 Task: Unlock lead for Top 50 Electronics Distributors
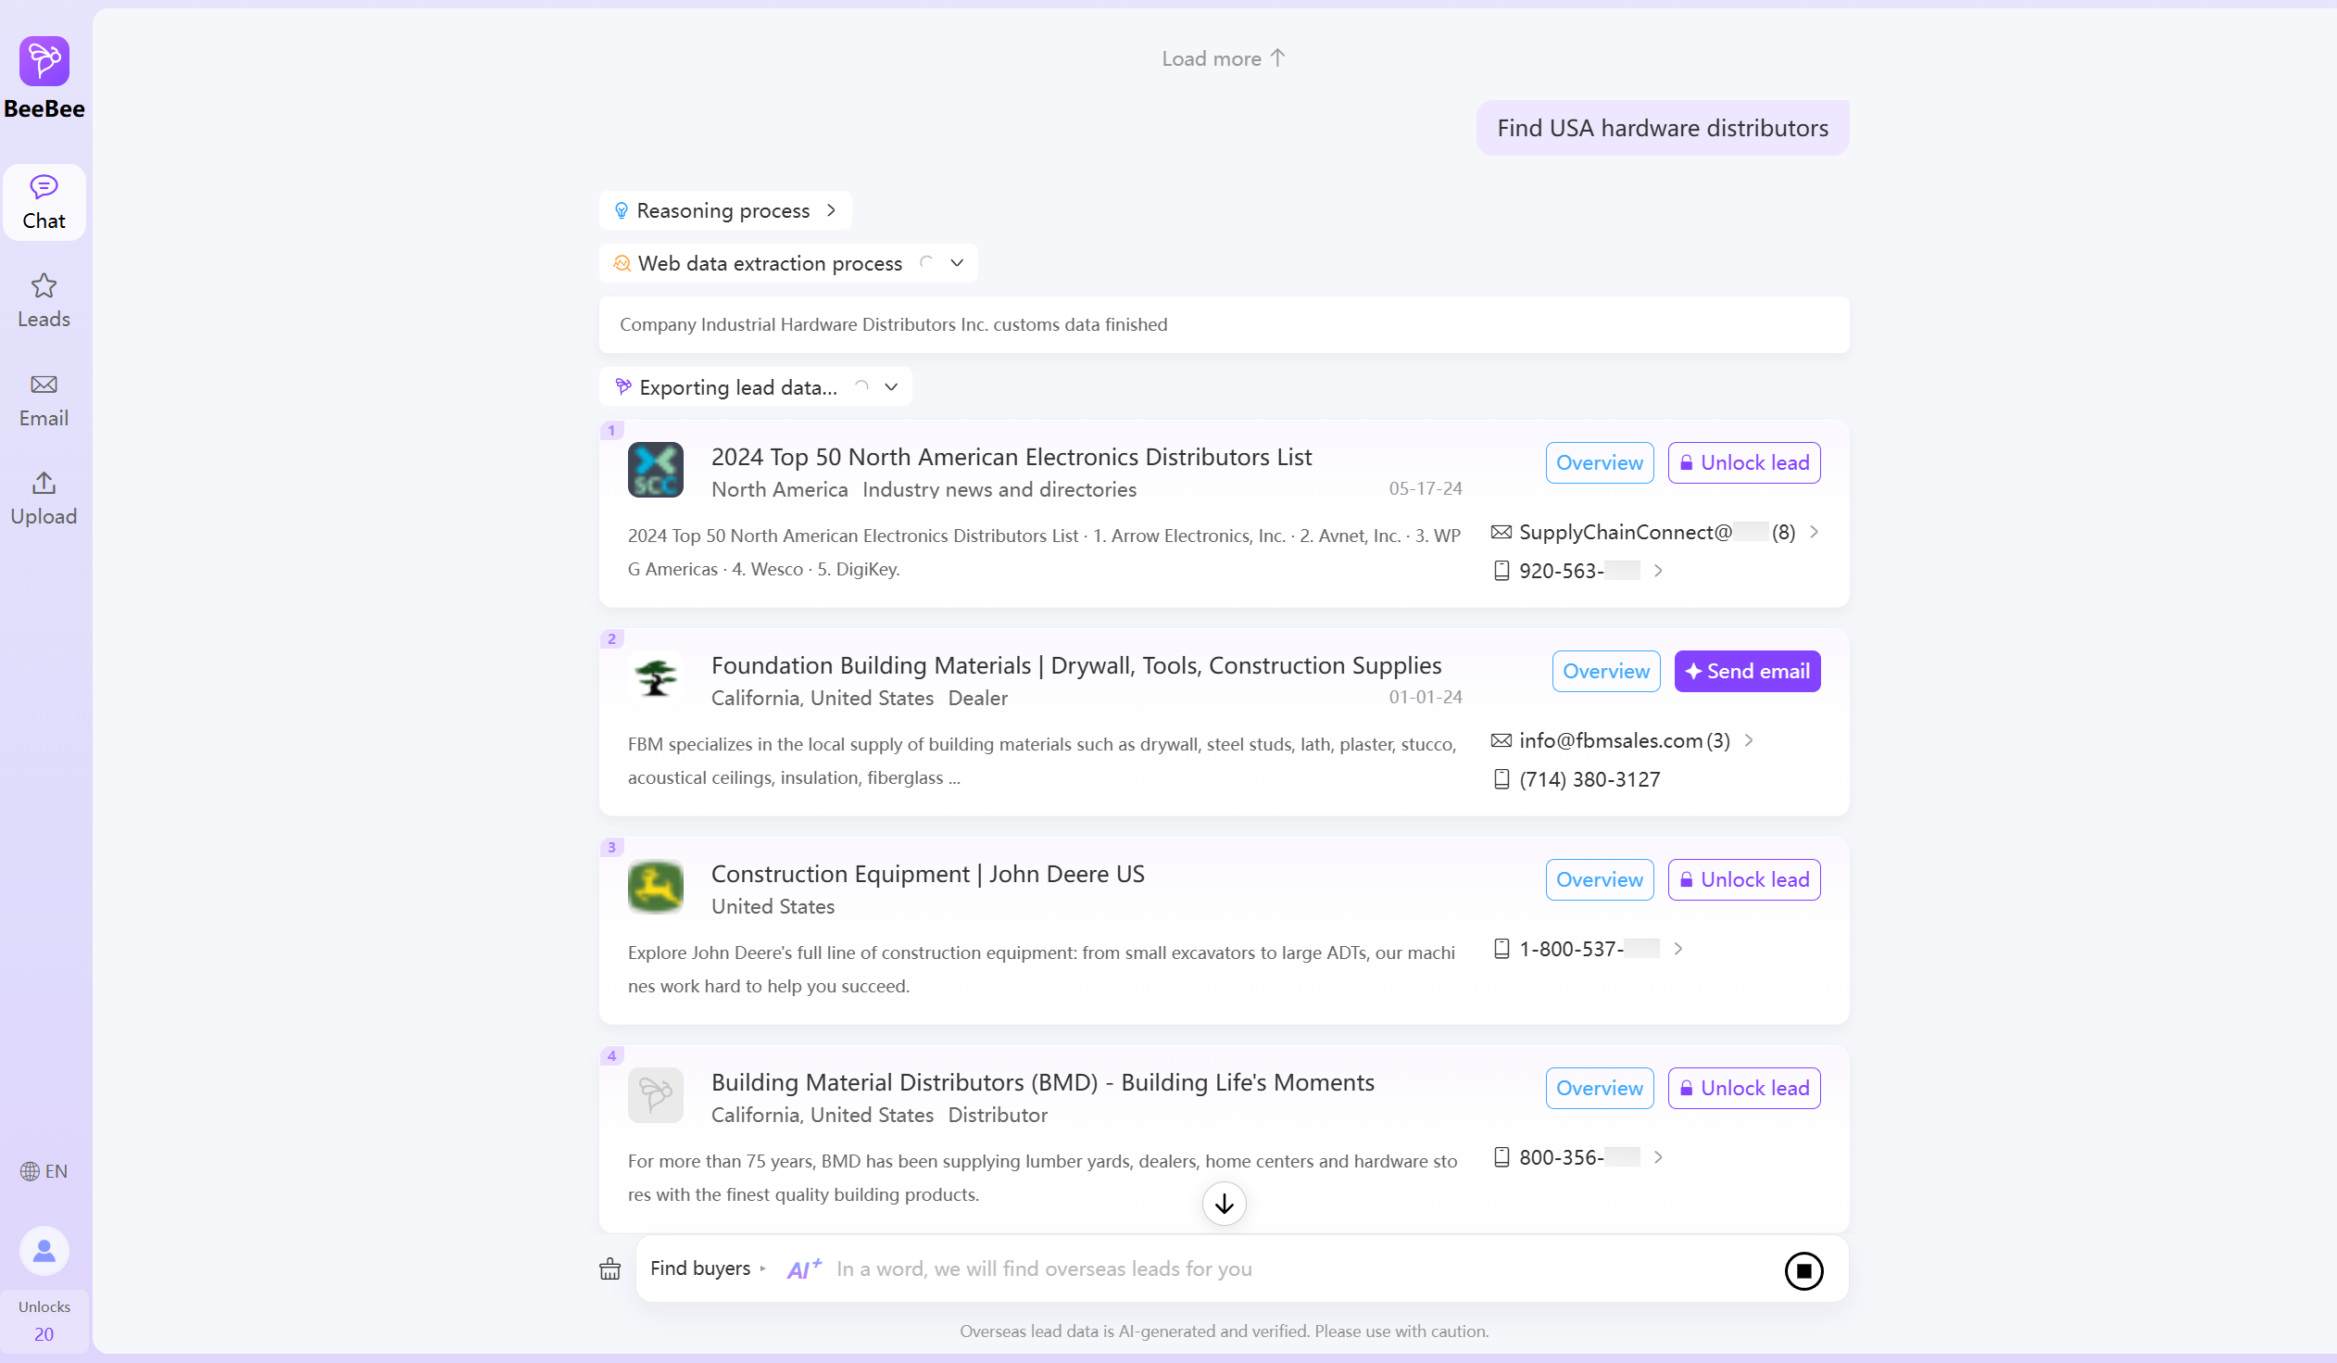pyautogui.click(x=1743, y=463)
